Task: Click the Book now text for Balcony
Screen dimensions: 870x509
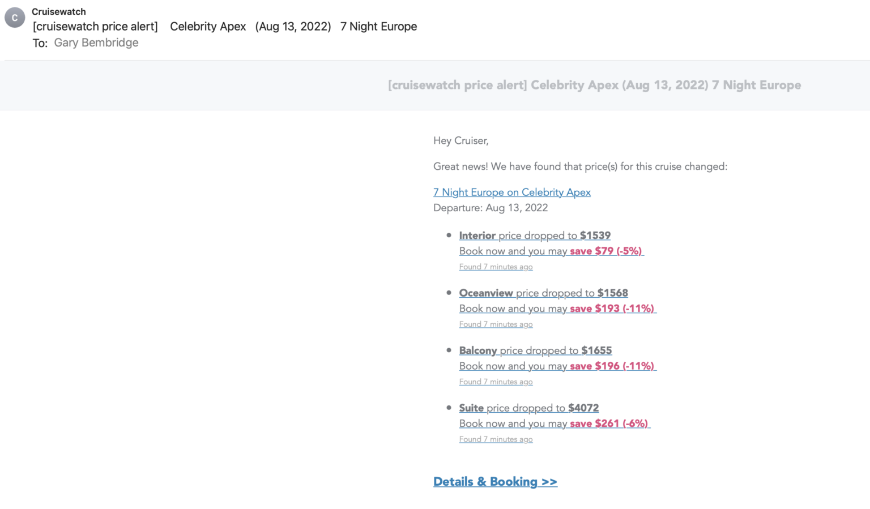Action: [x=484, y=366]
